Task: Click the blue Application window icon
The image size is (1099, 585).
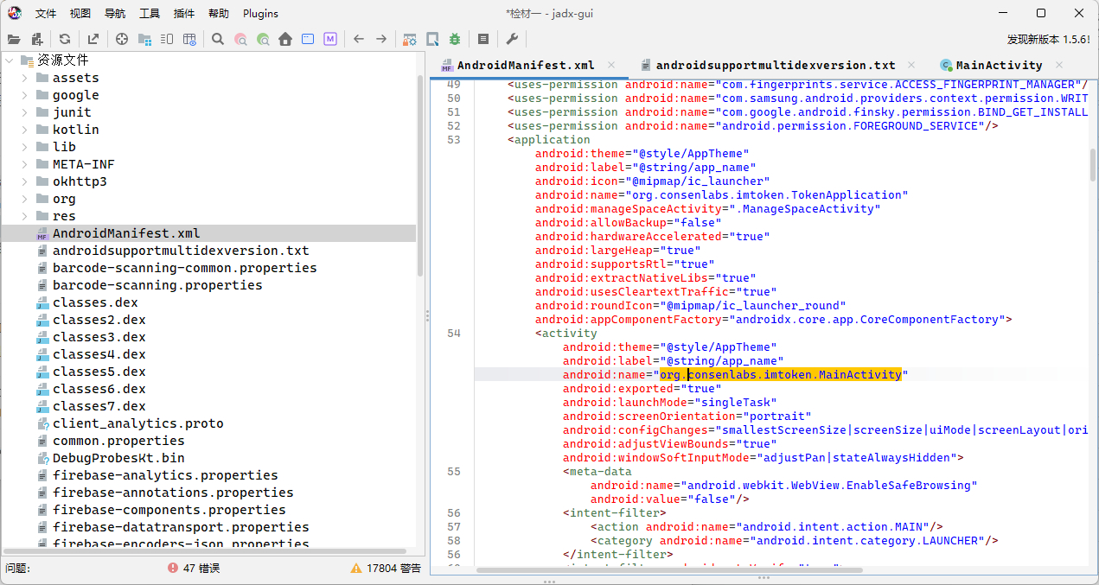Action: [x=308, y=39]
